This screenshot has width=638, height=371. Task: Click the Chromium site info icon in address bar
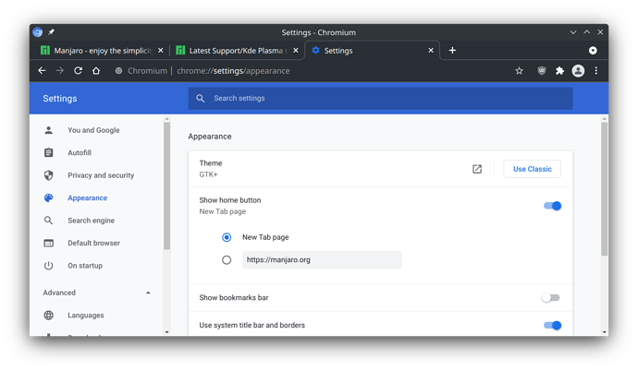(118, 71)
